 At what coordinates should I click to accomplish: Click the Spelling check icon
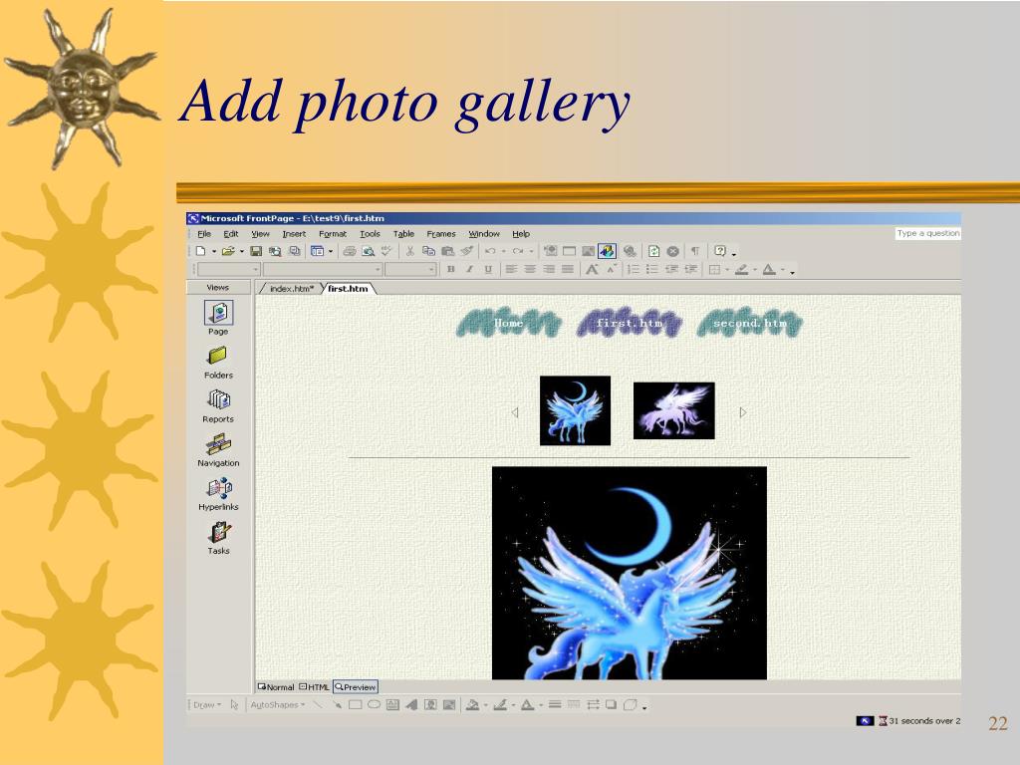(x=386, y=251)
